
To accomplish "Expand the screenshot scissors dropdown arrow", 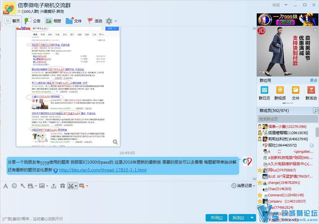I will 76,186.
